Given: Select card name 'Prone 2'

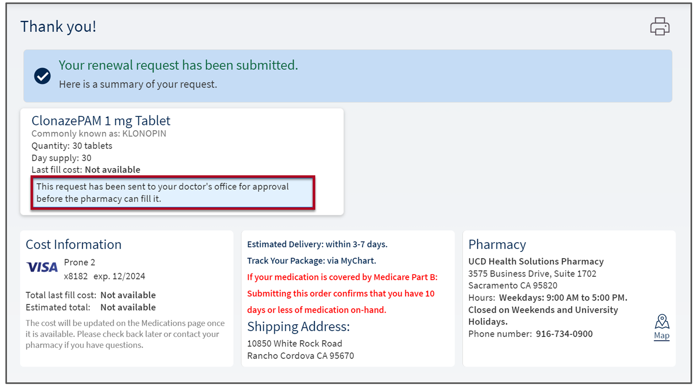Looking at the screenshot, I should tap(80, 262).
